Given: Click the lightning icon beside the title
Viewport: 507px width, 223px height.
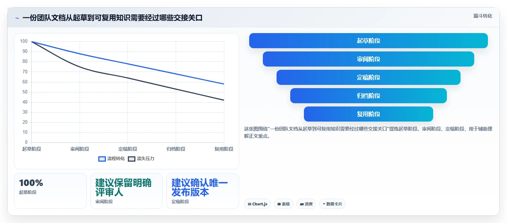Looking at the screenshot, I should [x=17, y=18].
